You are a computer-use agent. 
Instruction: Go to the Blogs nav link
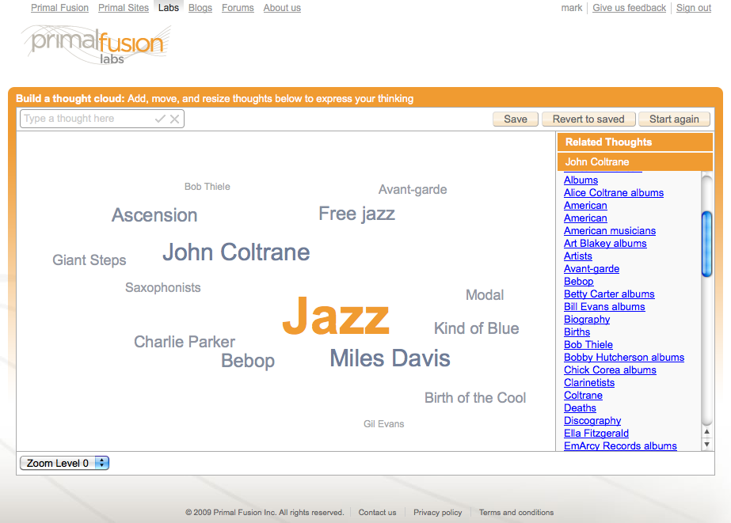point(200,8)
